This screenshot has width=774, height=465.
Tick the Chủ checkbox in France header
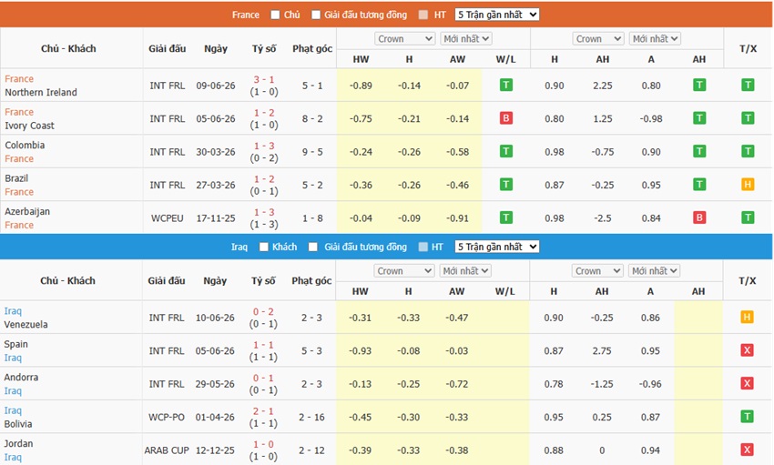(x=275, y=15)
